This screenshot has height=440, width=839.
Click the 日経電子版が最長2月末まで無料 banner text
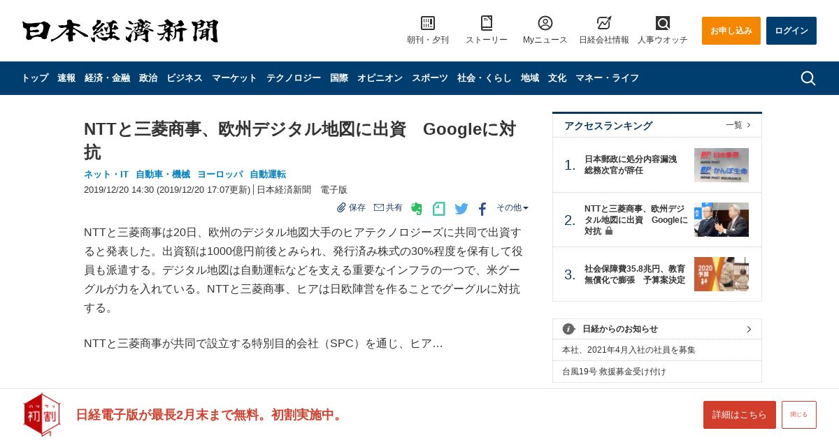(210, 415)
